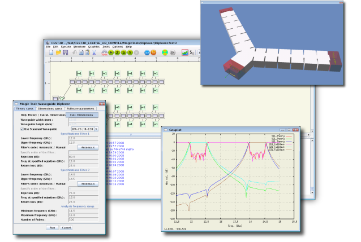Click Filter 2 Upper frequency field 14.5
This screenshot has width=361, height=242.
pyautogui.click(x=83, y=179)
